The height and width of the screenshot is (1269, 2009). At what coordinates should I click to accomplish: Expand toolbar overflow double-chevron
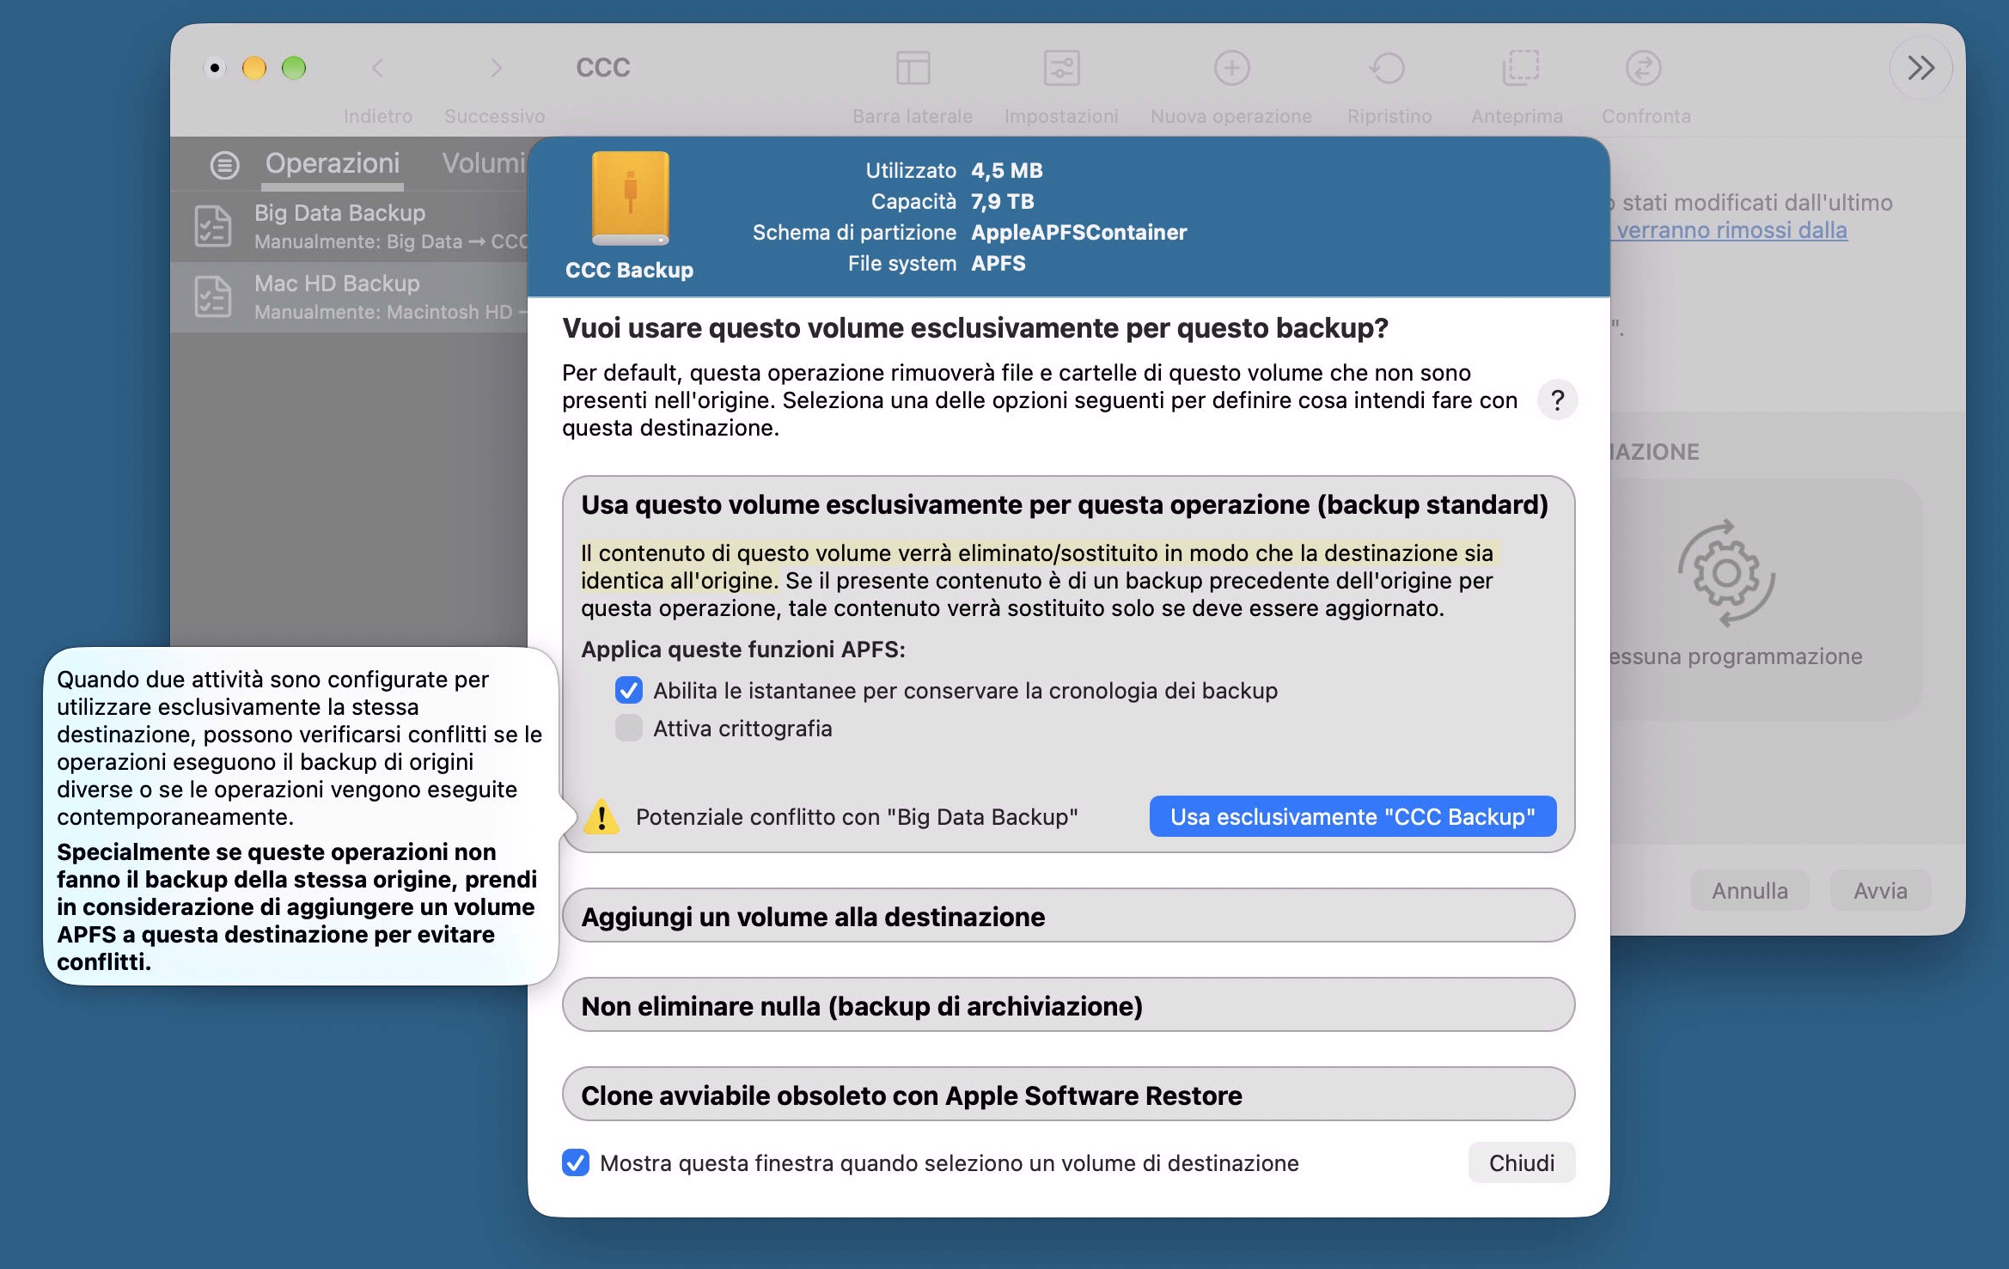pos(1921,68)
